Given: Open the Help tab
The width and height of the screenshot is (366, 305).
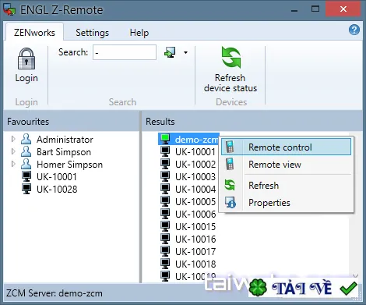Looking at the screenshot, I should coord(139,33).
